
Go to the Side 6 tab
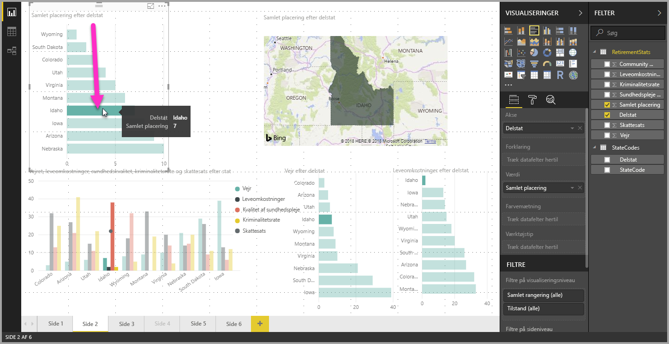point(233,324)
